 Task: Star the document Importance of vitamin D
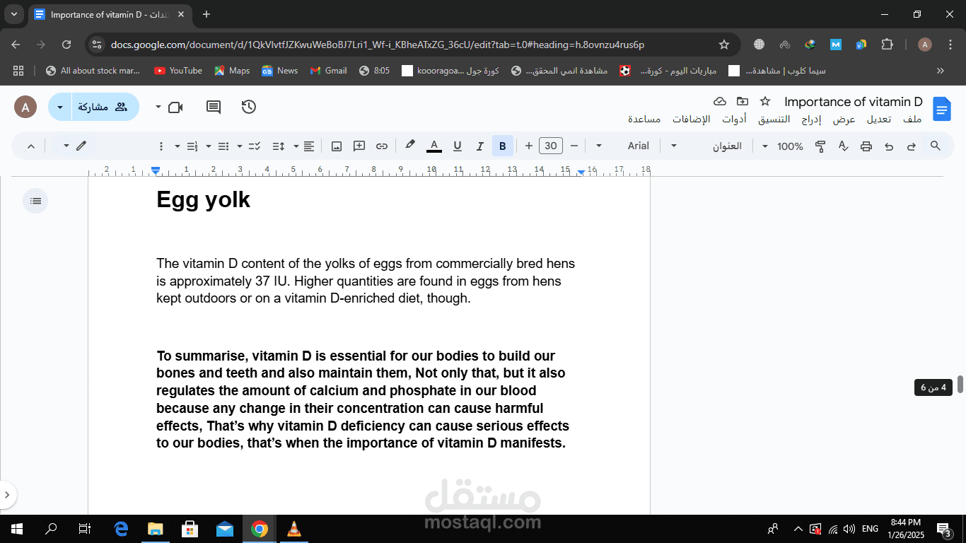[x=764, y=101]
